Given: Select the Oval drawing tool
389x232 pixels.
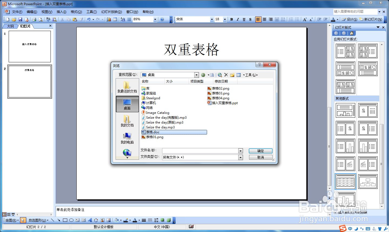Looking at the screenshot, I should coord(71,220).
